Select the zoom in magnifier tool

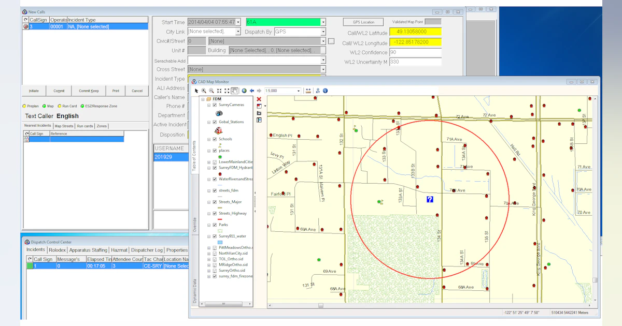(204, 91)
